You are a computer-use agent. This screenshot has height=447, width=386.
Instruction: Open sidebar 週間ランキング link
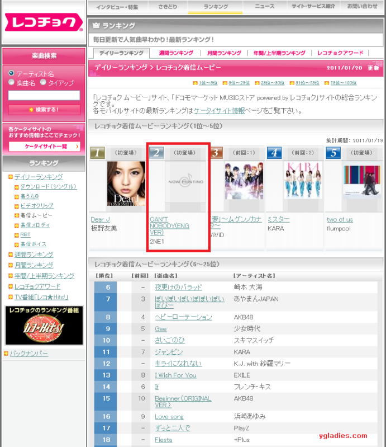34,255
